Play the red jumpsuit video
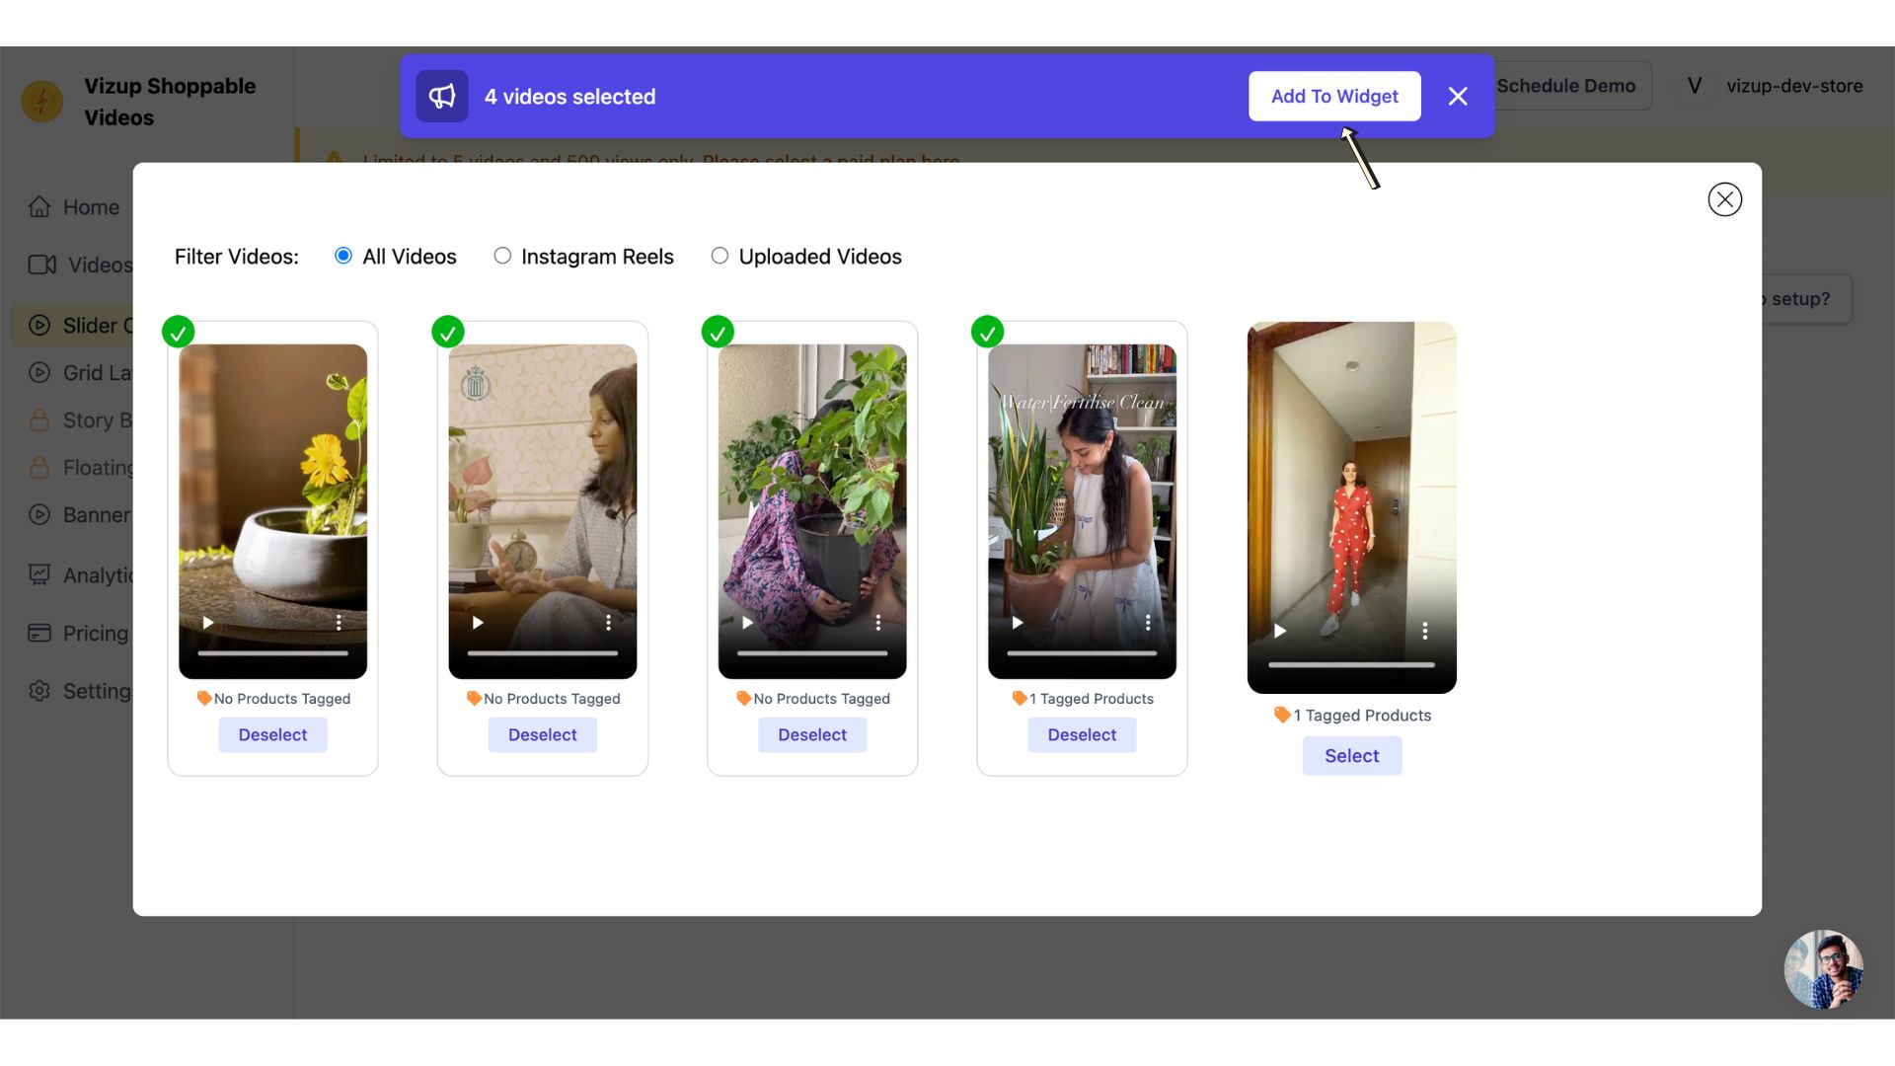 (1280, 631)
